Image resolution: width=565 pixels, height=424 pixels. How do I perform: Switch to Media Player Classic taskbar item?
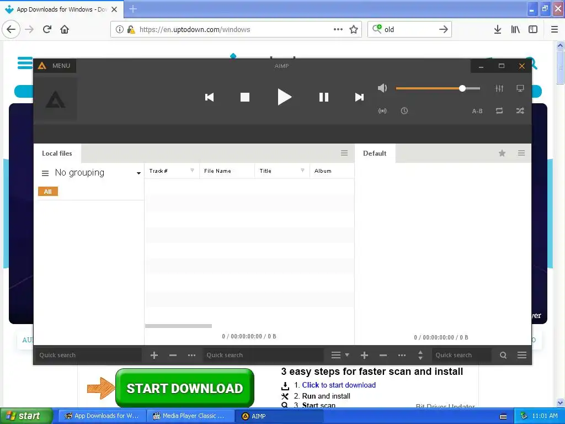coord(190,416)
